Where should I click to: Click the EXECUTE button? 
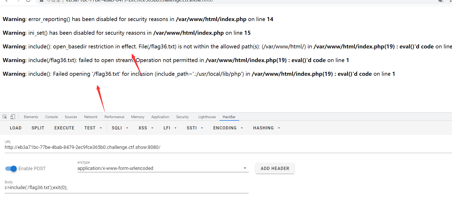click(64, 128)
